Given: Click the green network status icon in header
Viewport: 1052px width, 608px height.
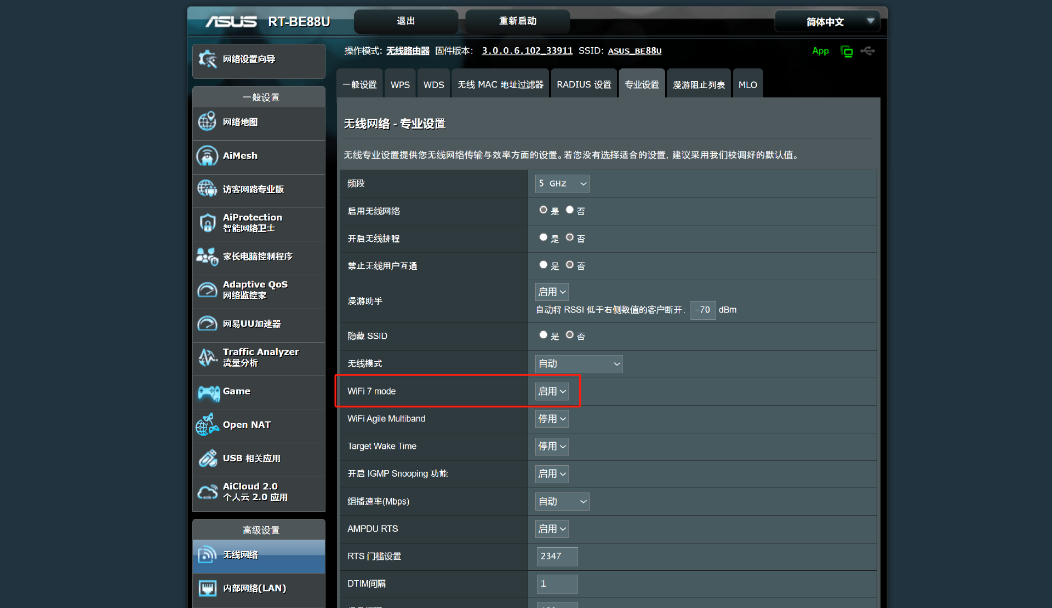Looking at the screenshot, I should click(x=847, y=51).
